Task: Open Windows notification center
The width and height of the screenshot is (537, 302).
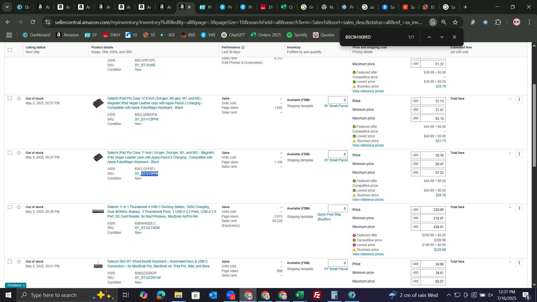Action: coord(526,295)
